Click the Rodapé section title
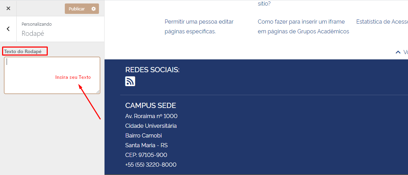408x175 pixels. click(33, 34)
